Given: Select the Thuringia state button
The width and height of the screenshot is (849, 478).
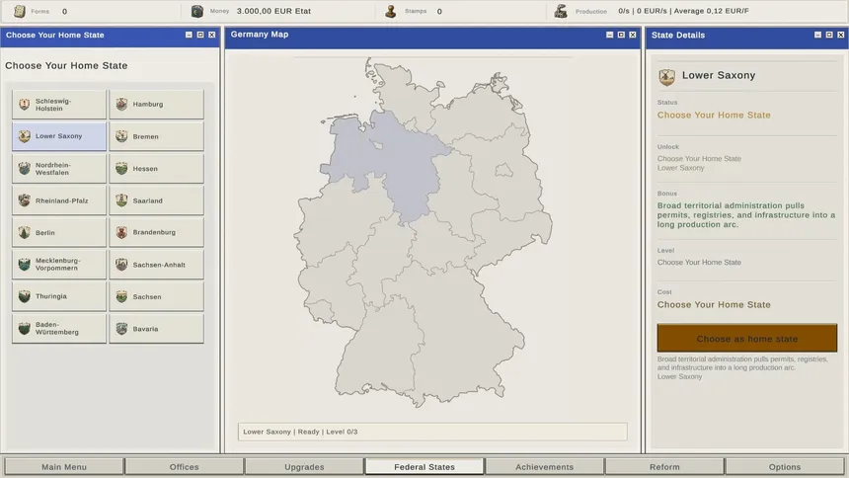Looking at the screenshot, I should pos(59,296).
